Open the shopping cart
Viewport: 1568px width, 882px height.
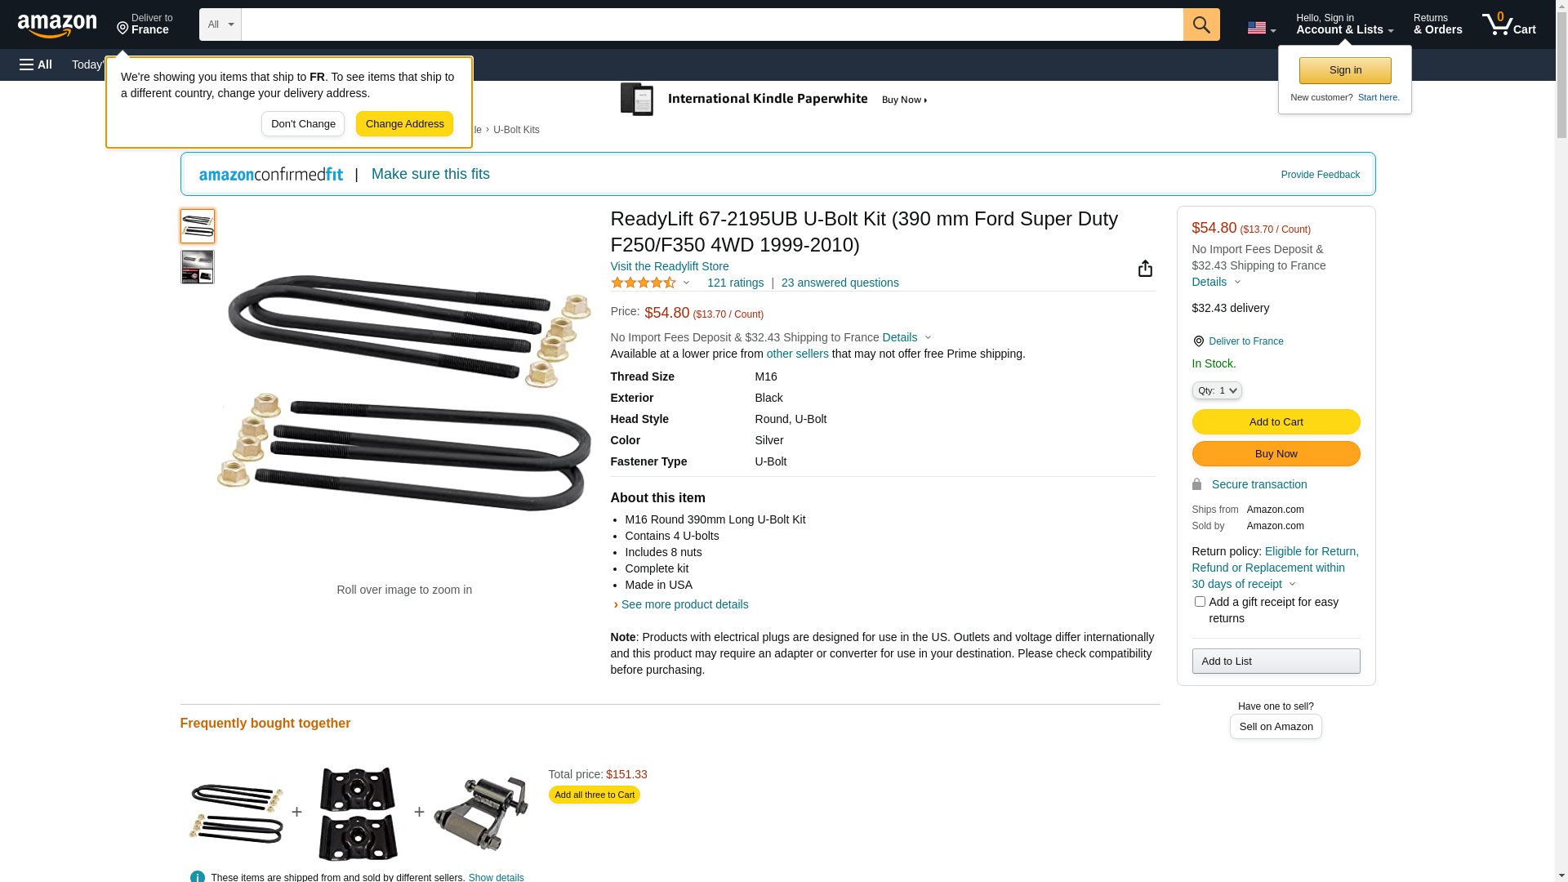(1508, 24)
